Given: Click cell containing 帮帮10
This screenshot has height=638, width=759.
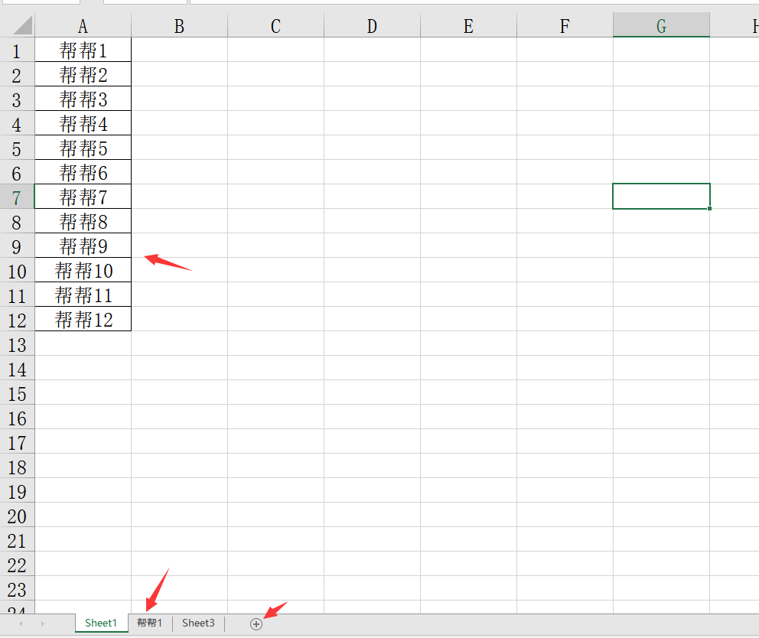Looking at the screenshot, I should [83, 271].
